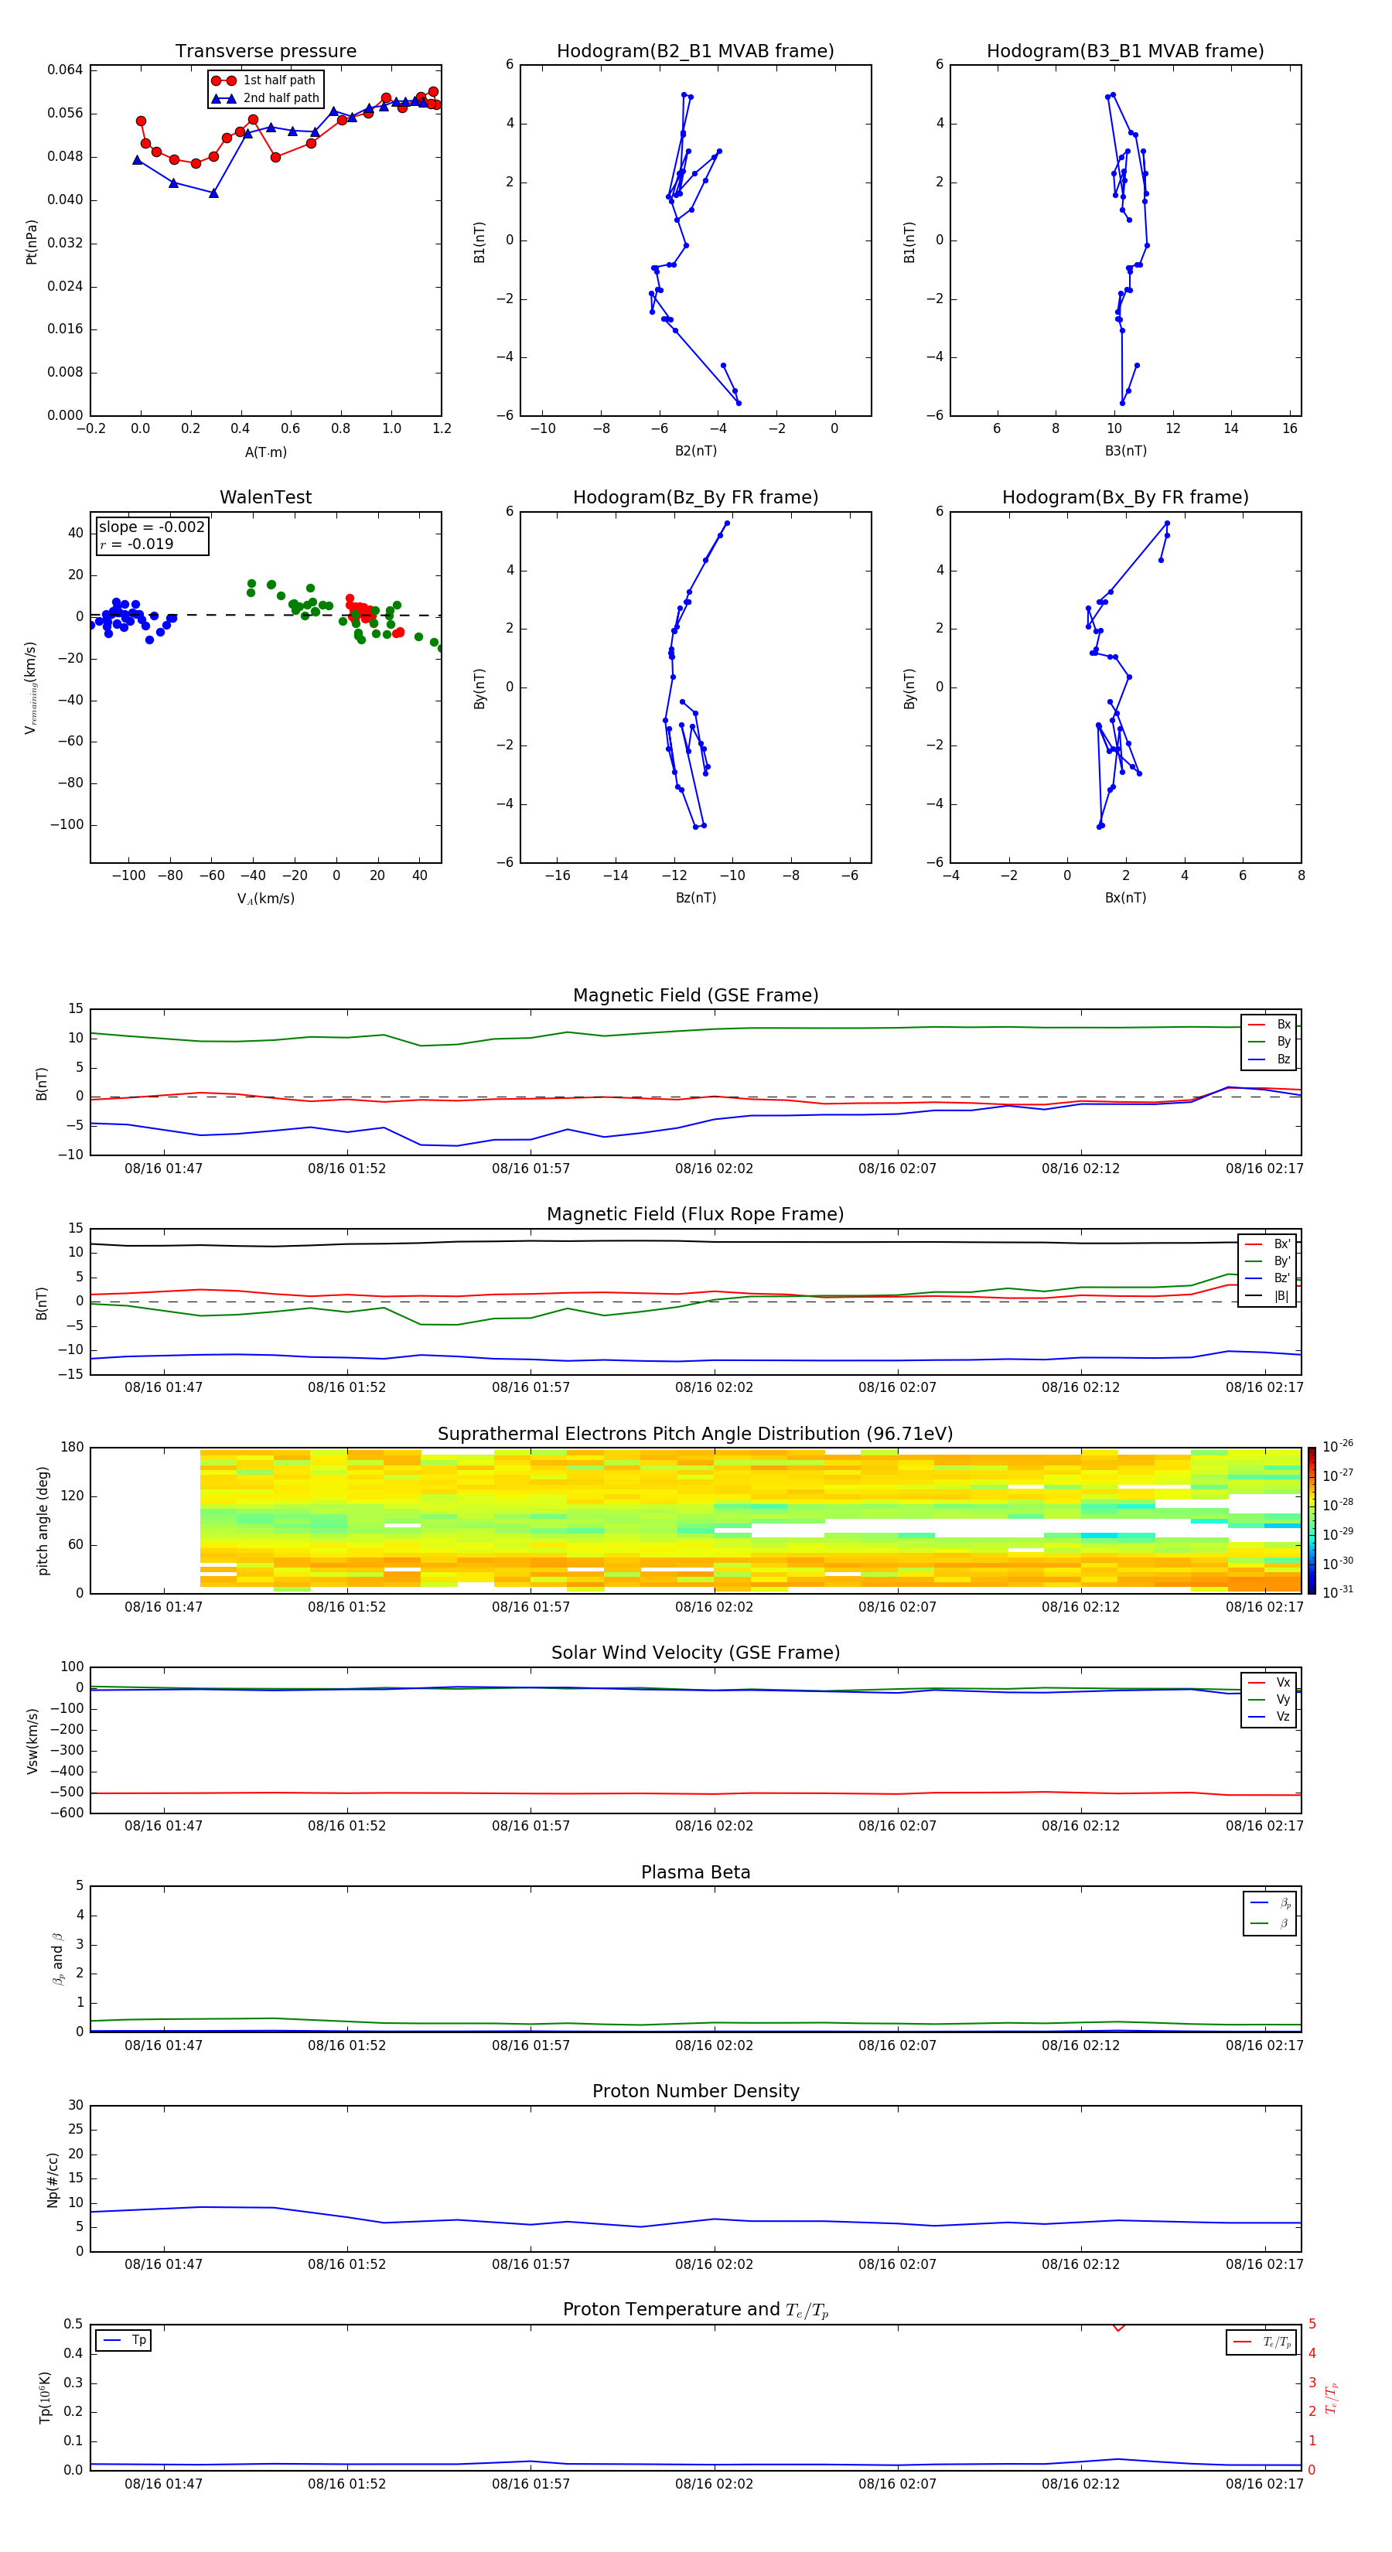1392x2552 pixels.
Task: Click the "Bz(nT)" x-axis label
Action: 695,898
